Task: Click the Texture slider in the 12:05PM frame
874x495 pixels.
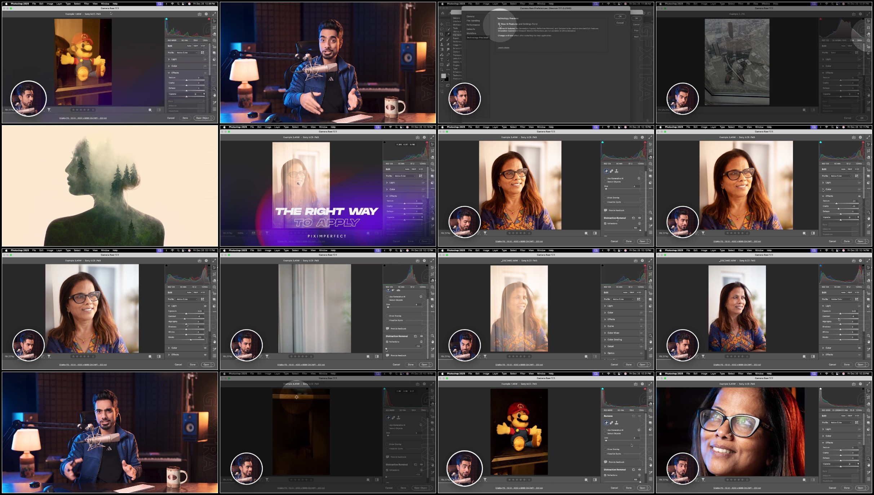Action: tap(186, 80)
